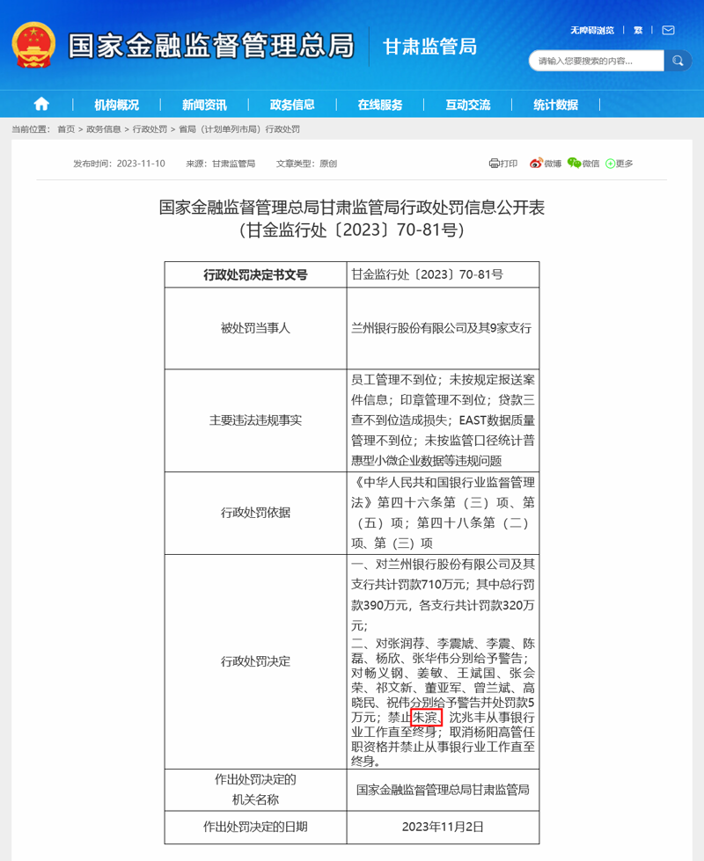Open the 在线服务 menu
Screen dimensions: 704x861
point(380,105)
